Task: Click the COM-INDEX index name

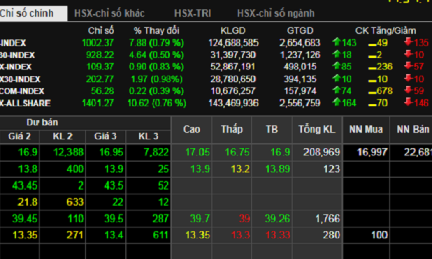Action: 22,91
